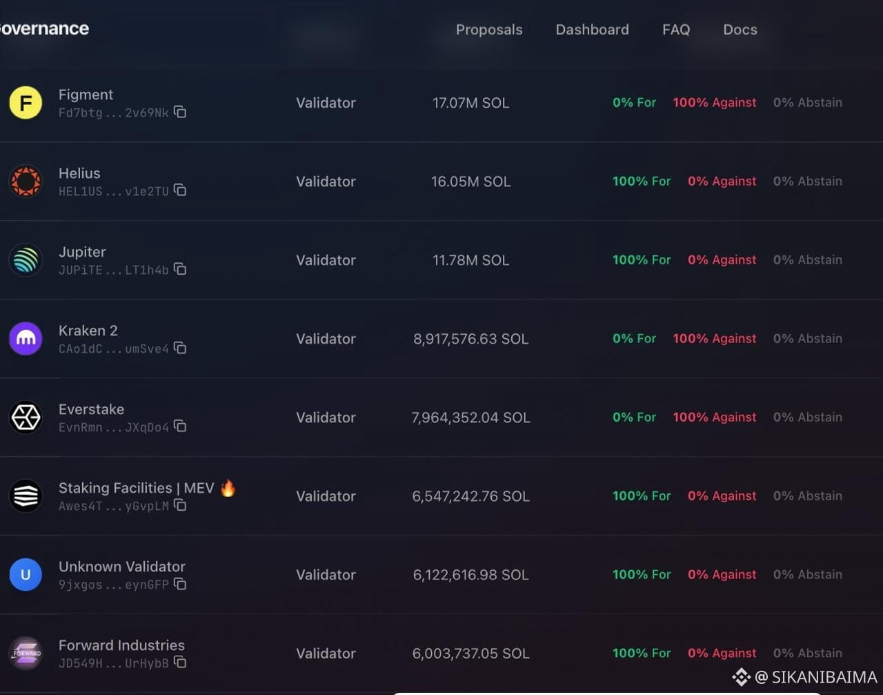Select the Kraken 2 validator name
883x695 pixels.
coord(88,331)
